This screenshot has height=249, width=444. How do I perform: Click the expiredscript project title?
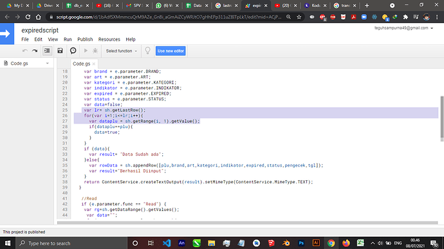pyautogui.click(x=40, y=30)
